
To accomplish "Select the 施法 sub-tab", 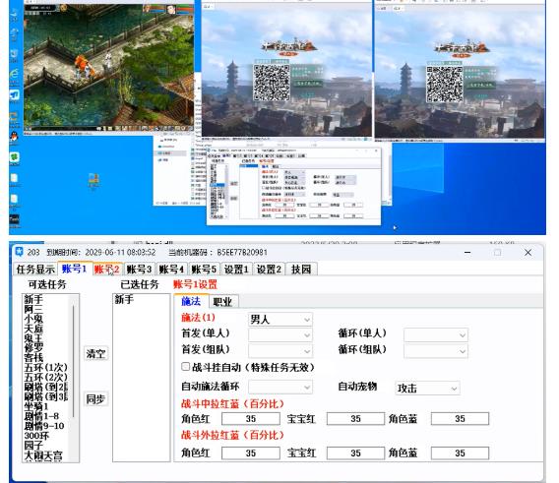I will point(191,301).
